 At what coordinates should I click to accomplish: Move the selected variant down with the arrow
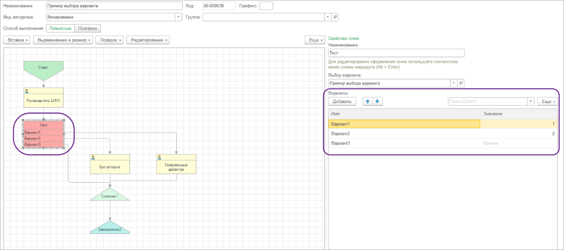click(377, 101)
